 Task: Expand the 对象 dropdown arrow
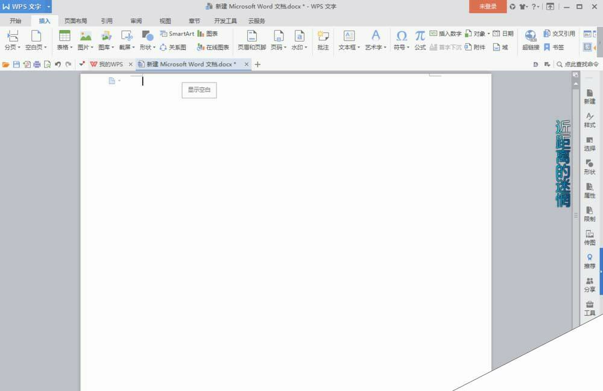488,34
